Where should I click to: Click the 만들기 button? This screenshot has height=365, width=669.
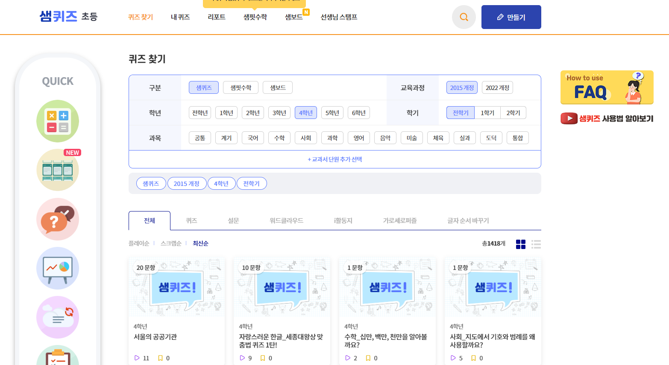pyautogui.click(x=511, y=17)
